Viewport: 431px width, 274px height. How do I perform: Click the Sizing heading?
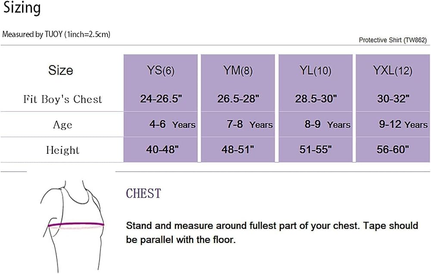click(x=22, y=8)
